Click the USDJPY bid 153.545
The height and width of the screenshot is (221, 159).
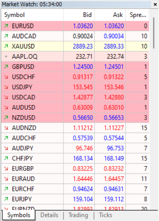point(83,87)
